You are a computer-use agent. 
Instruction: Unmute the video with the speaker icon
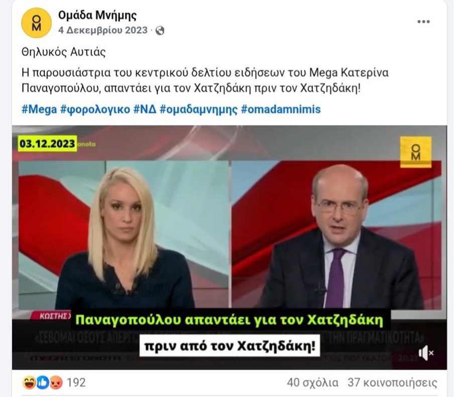[426, 353]
